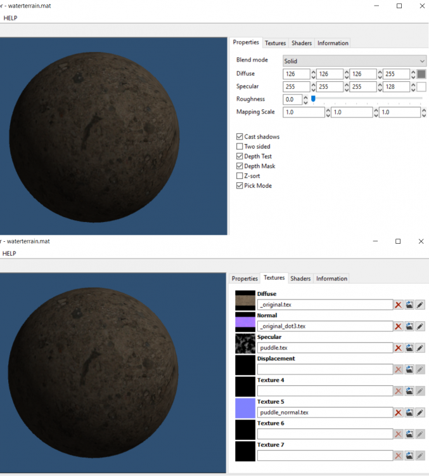
Task: Switch to the Shaders tab in upper window
Action: [302, 43]
